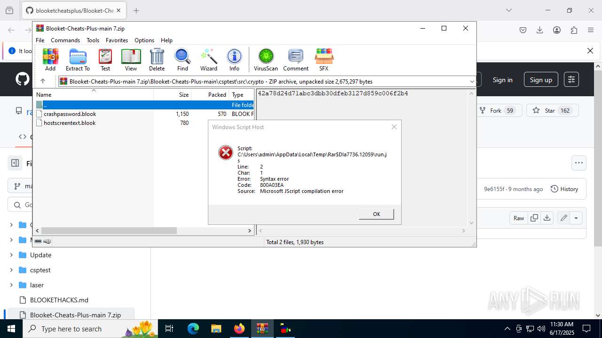Launch the Wizard wand icon

(x=209, y=60)
